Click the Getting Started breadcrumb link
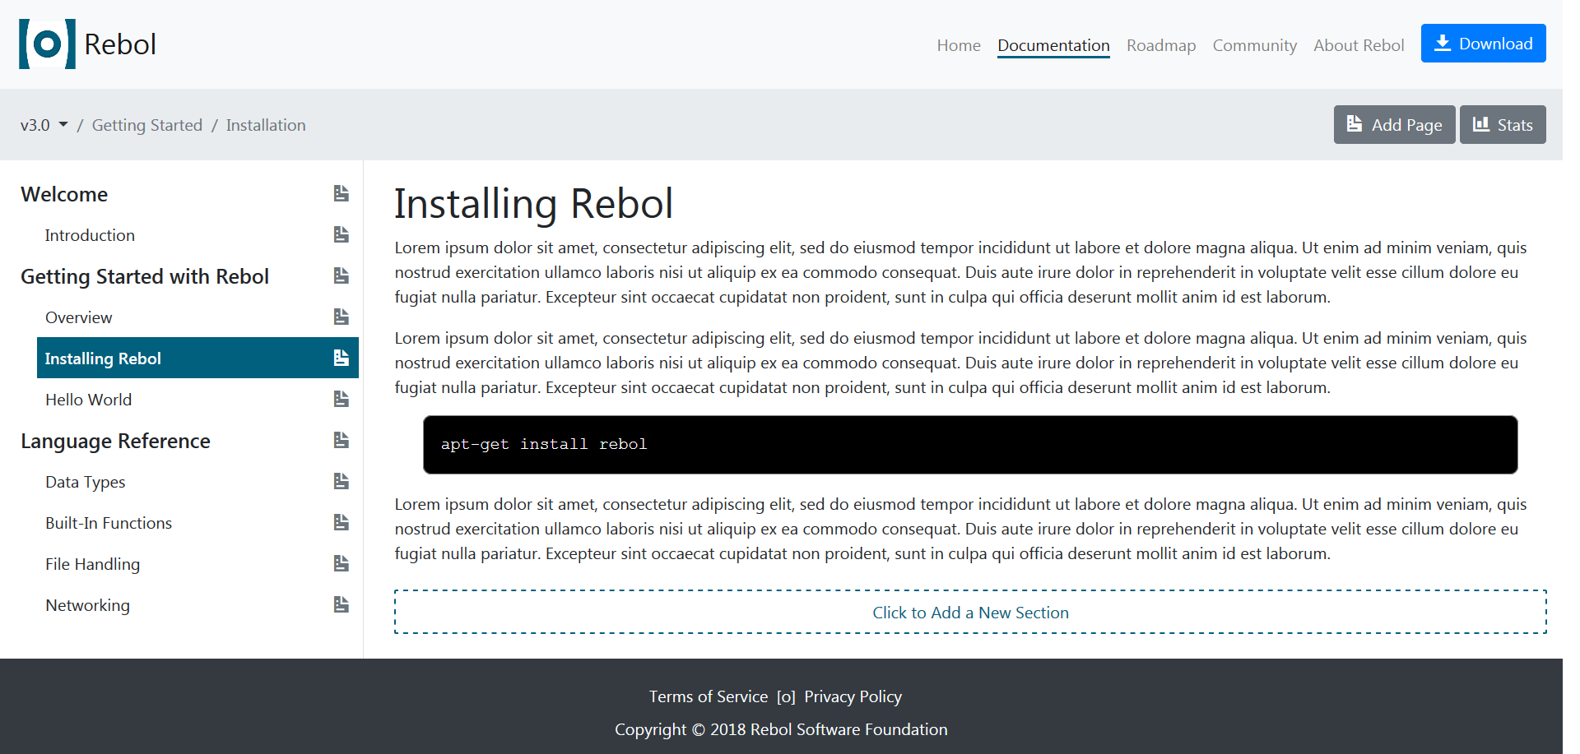 [x=147, y=125]
